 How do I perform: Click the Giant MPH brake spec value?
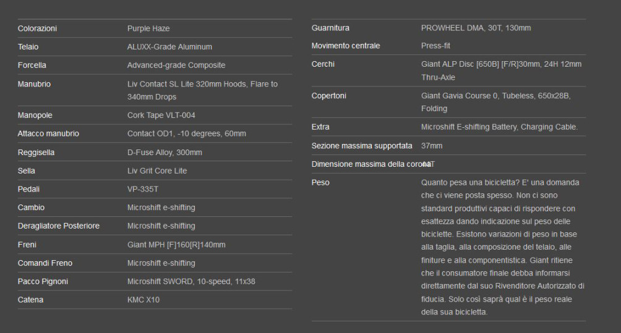tap(176, 245)
